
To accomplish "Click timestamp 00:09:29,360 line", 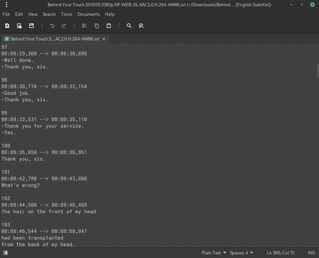I will [44, 54].
